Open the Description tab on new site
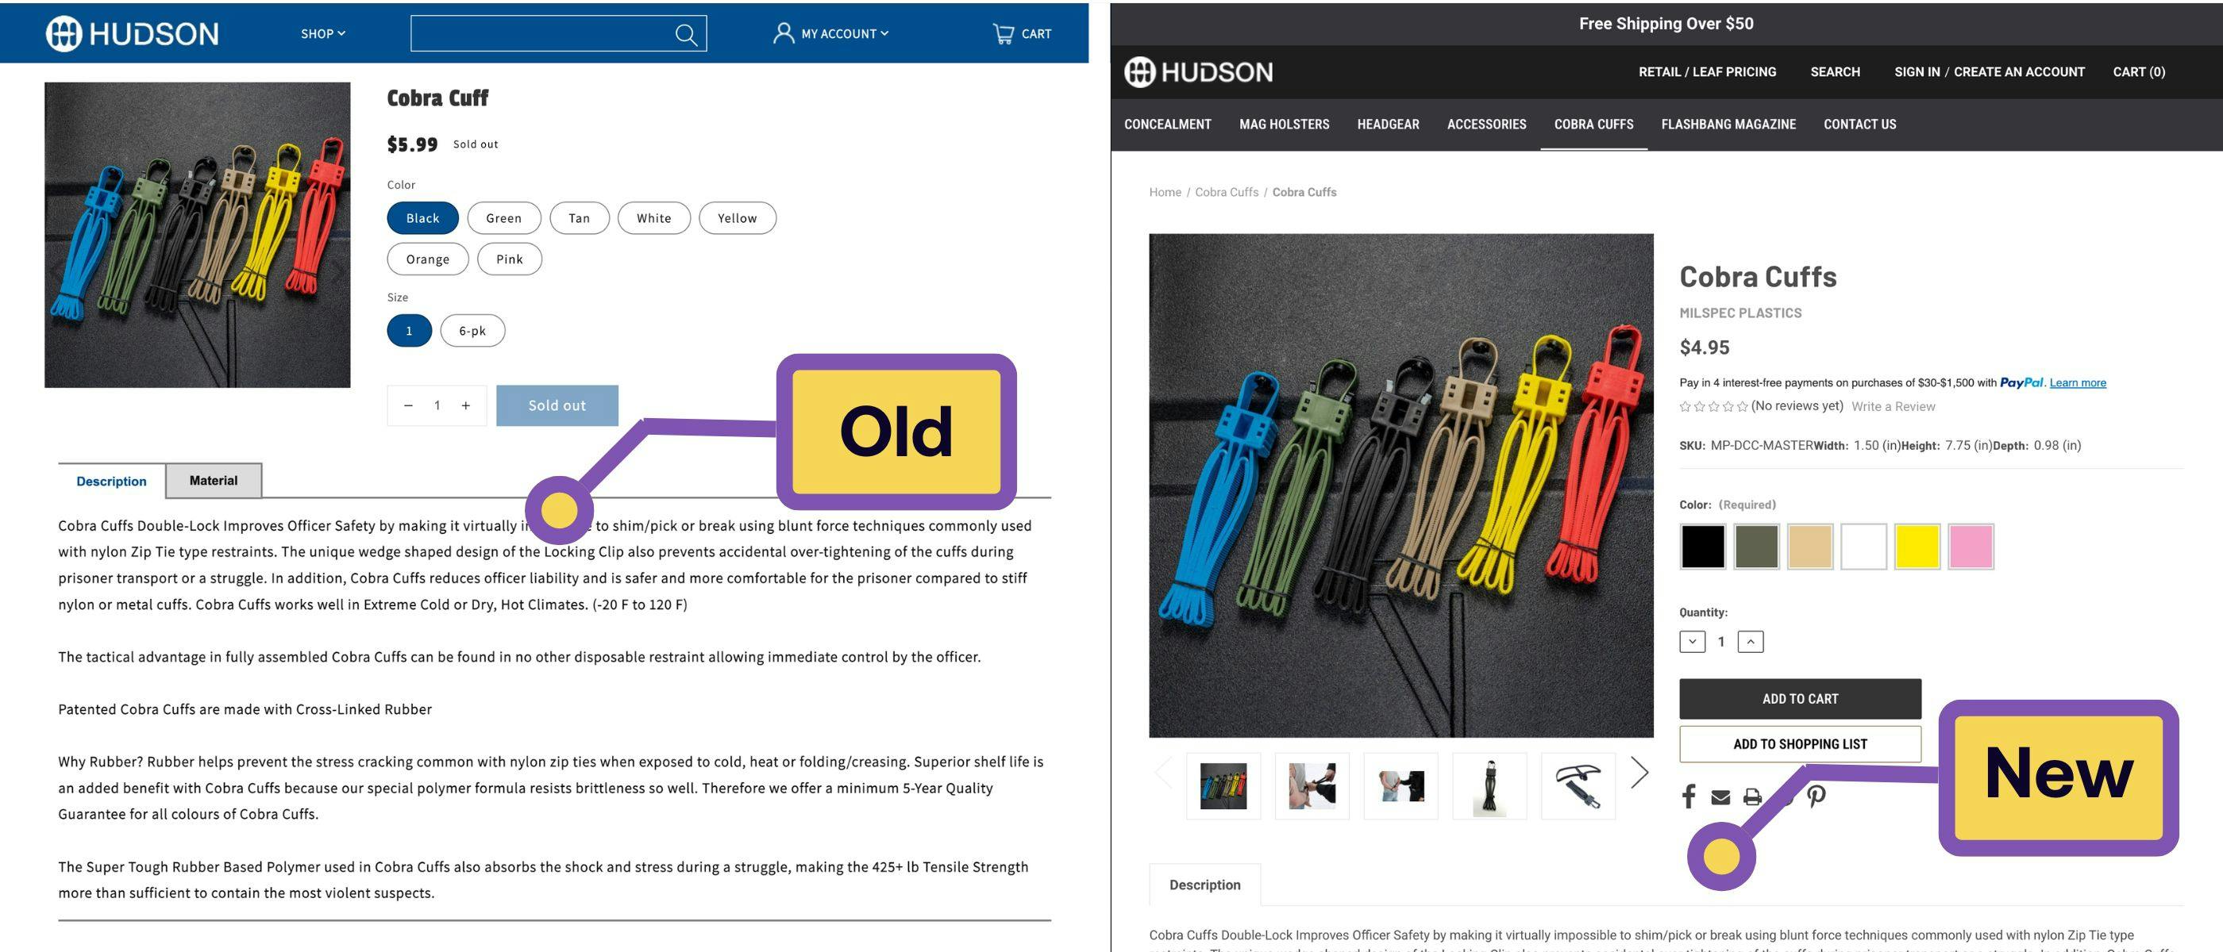This screenshot has width=2223, height=952. click(x=1204, y=885)
